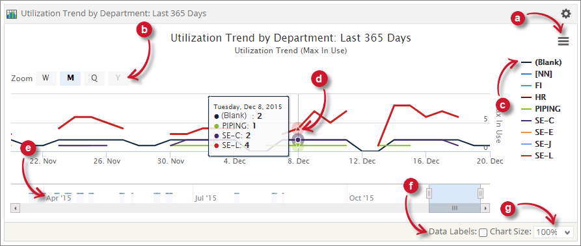The height and width of the screenshot is (246, 581).
Task: Toggle the PIPING series in legend
Action: pos(541,109)
